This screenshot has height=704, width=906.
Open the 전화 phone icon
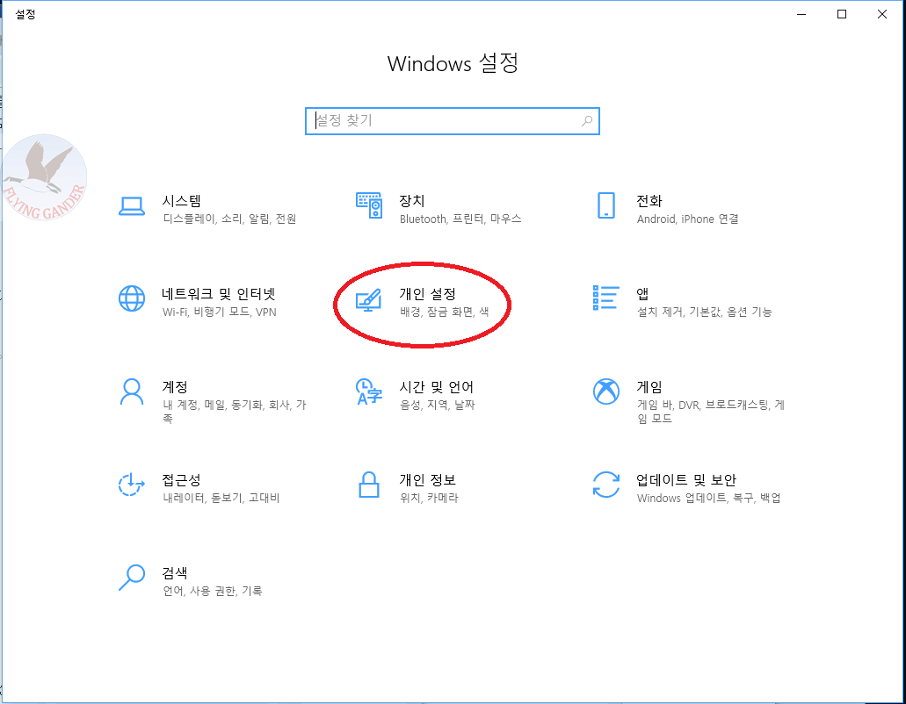[x=606, y=205]
